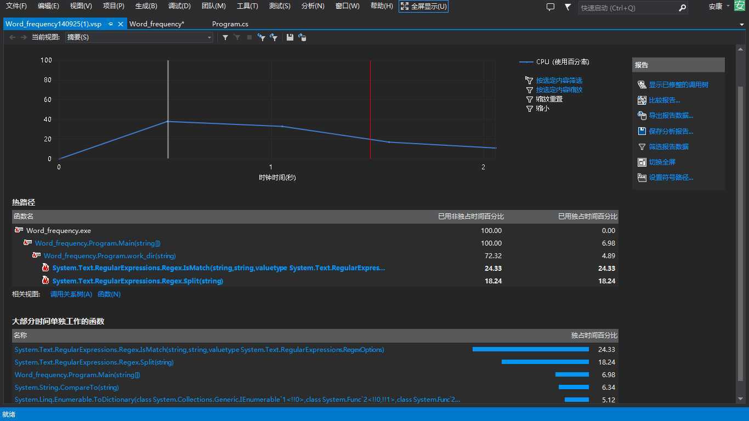Click the flame icon beside Regex.Split hot path row
The height and width of the screenshot is (421, 749).
46,281
